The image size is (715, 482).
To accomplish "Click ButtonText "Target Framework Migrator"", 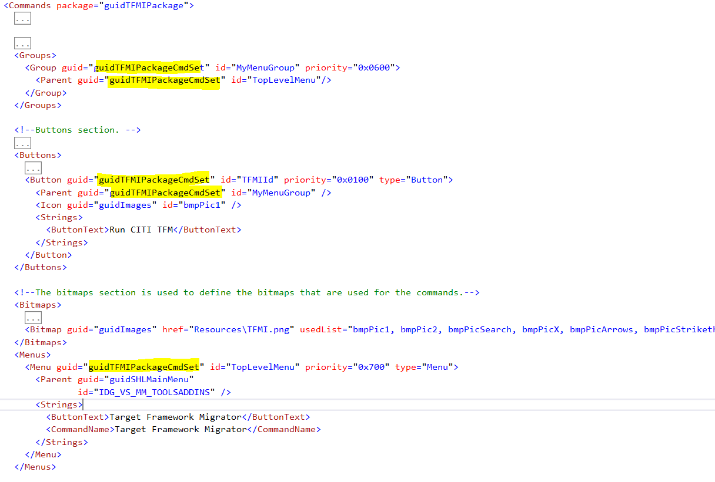I will (x=176, y=417).
